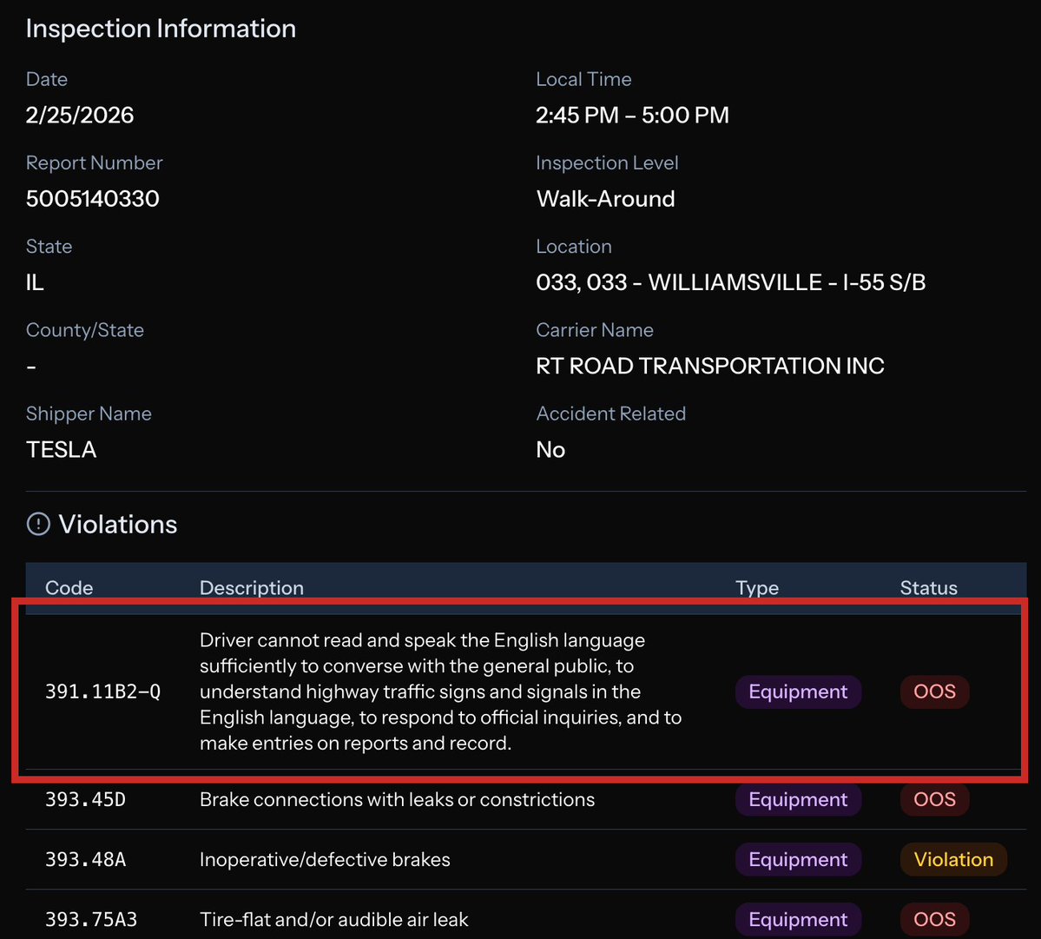
Task: Click Equipment badge in 393.45D row
Action: pos(798,799)
